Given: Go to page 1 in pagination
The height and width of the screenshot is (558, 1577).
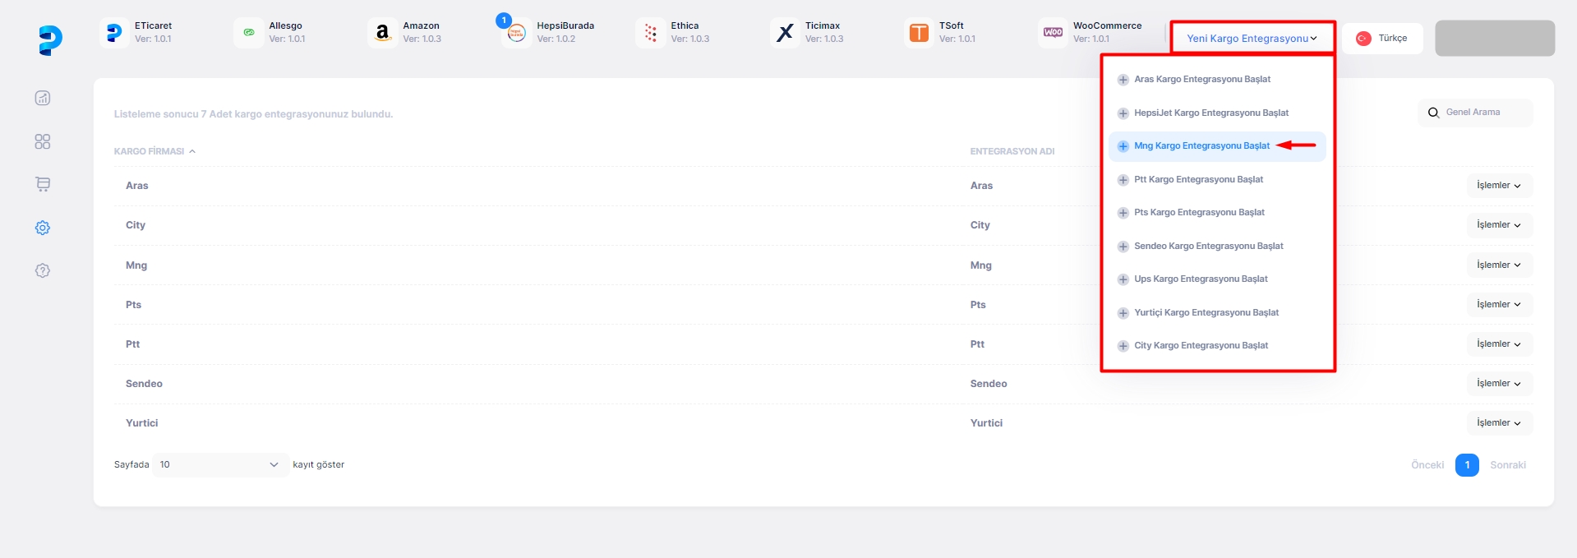Looking at the screenshot, I should [1467, 465].
